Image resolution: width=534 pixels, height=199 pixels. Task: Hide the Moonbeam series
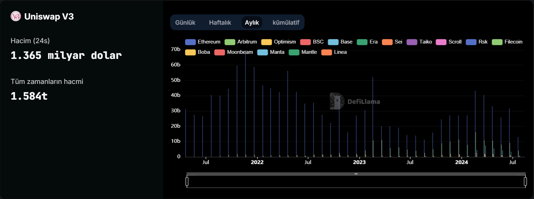tap(234, 52)
